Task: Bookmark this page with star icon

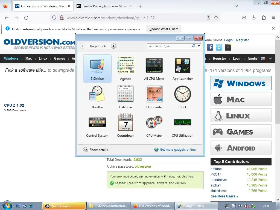Action: [216, 17]
